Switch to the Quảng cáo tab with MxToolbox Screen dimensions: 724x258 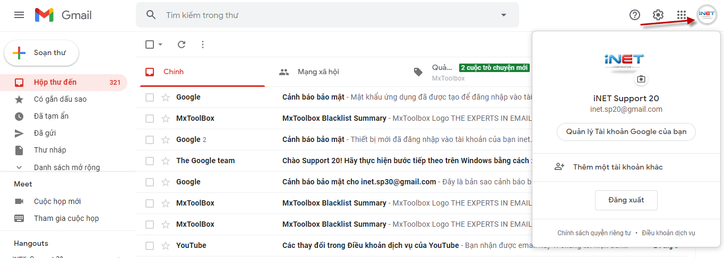tap(470, 72)
